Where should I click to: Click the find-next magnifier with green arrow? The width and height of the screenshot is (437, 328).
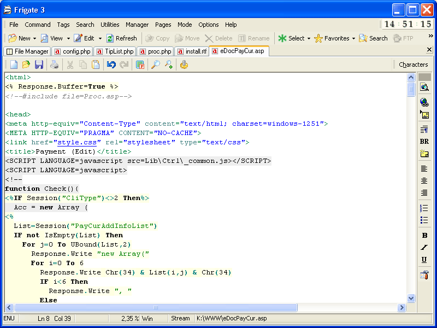pos(168,65)
